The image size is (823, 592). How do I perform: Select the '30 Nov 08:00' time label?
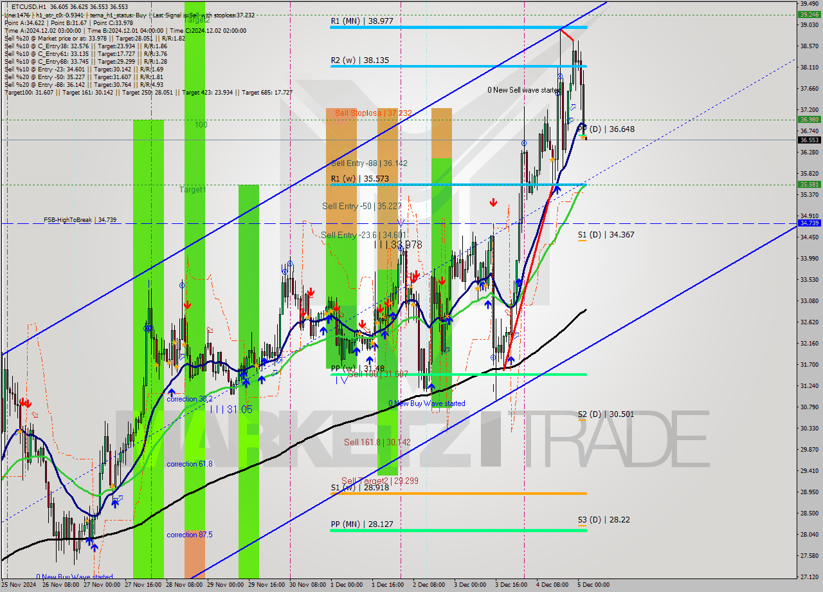[308, 585]
